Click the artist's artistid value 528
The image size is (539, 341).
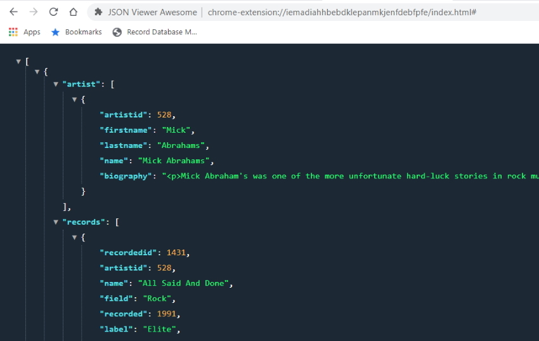point(164,114)
